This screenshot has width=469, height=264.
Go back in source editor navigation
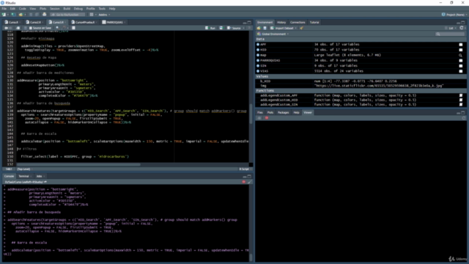[6, 28]
